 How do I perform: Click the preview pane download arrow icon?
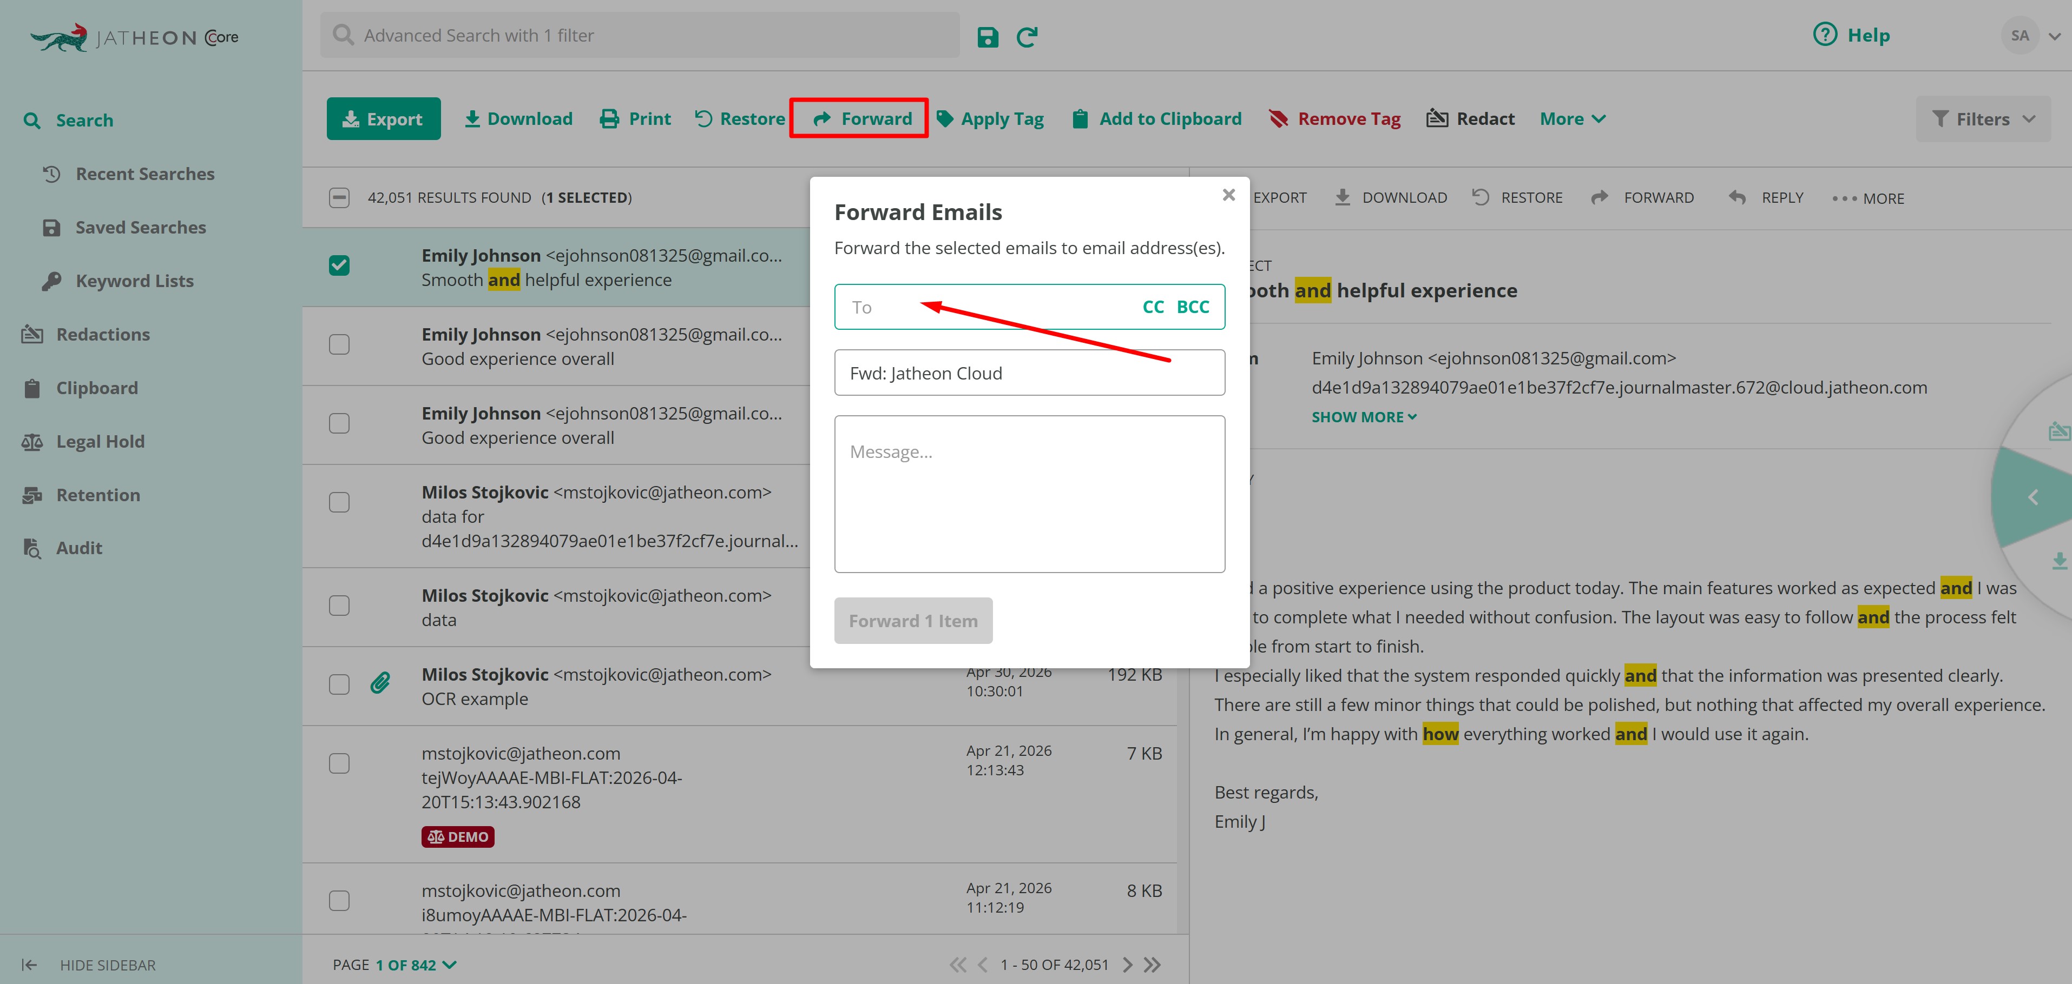[x=1343, y=197]
